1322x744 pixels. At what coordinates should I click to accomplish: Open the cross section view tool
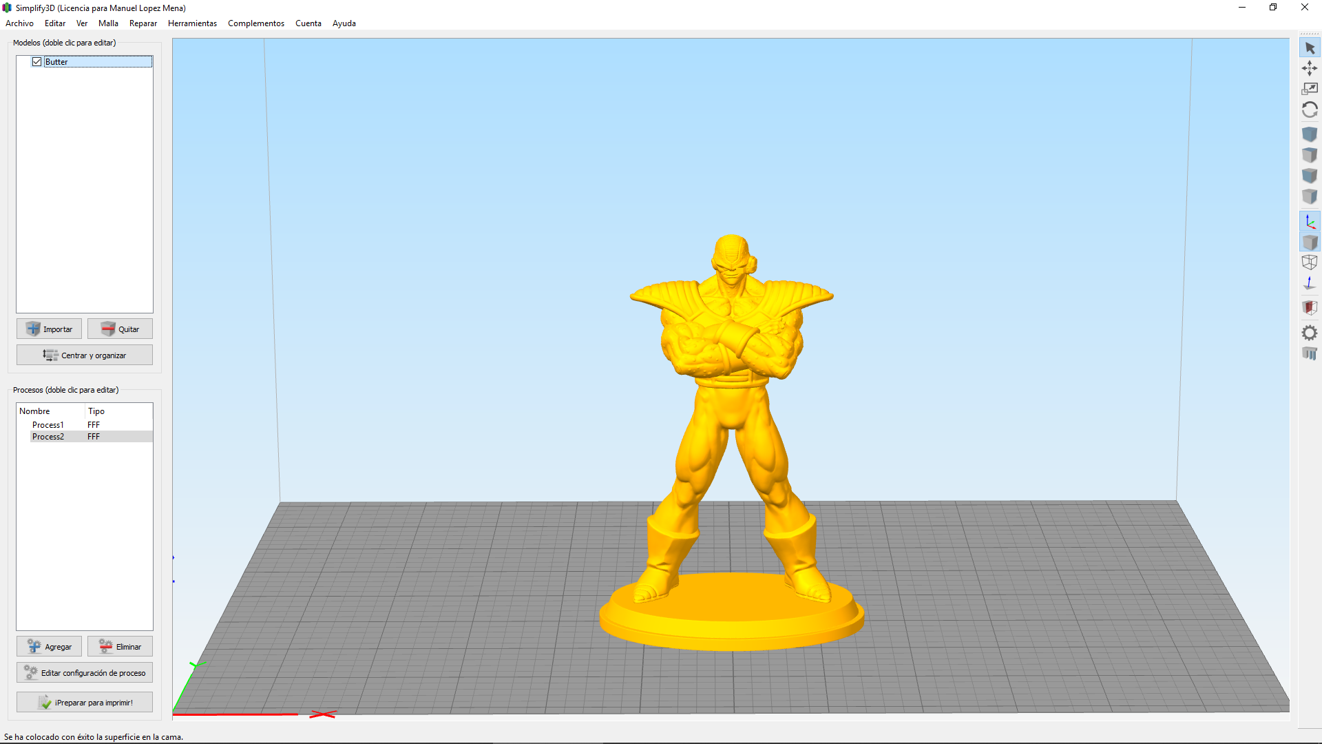coord(1310,307)
